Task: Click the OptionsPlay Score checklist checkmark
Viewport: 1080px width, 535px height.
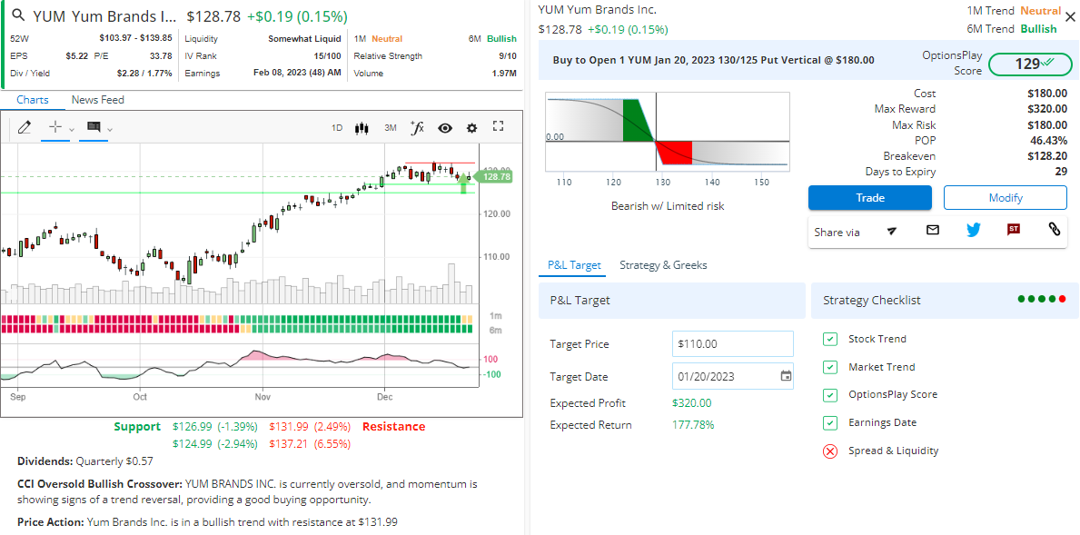Action: (x=830, y=394)
